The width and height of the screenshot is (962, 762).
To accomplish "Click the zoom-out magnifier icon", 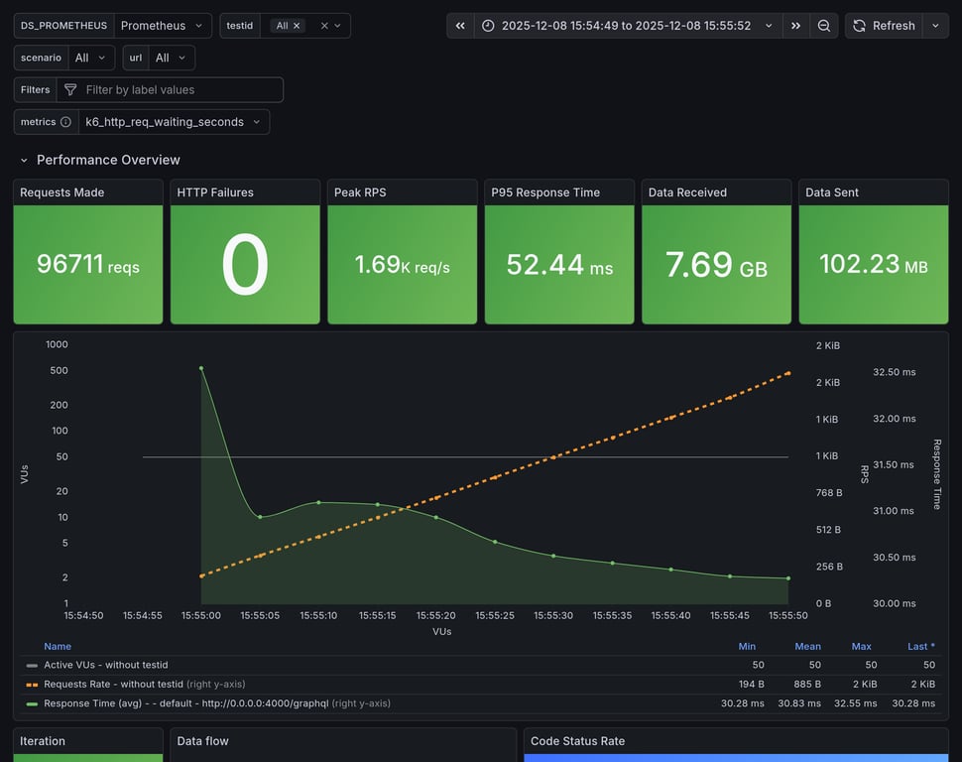I will tap(824, 26).
